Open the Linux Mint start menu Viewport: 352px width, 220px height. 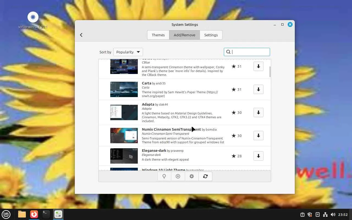click(6, 214)
